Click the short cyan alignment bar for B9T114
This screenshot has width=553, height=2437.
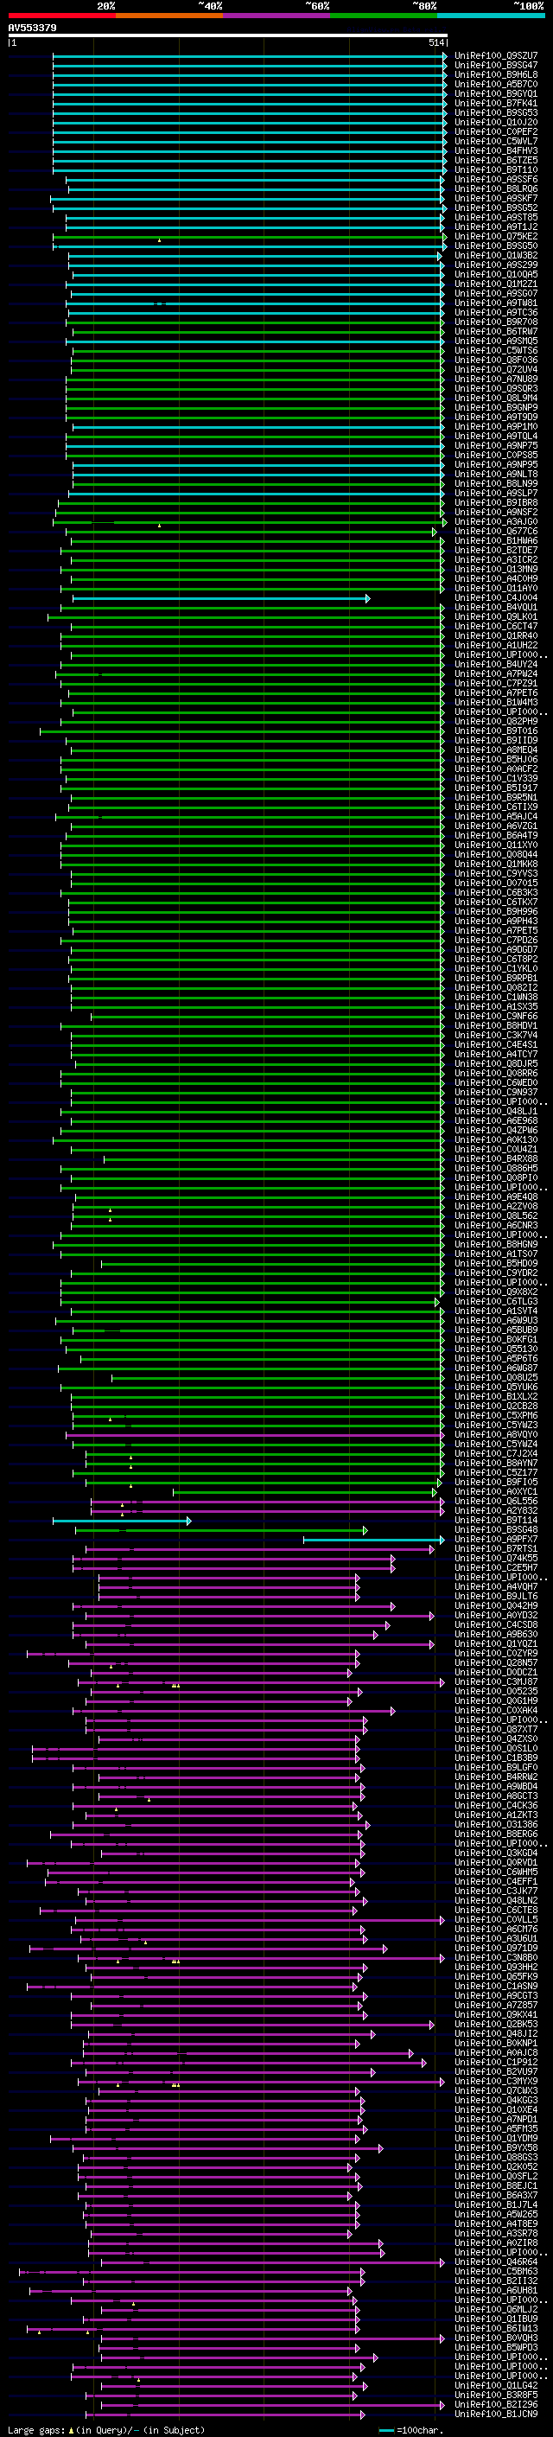[x=122, y=1521]
